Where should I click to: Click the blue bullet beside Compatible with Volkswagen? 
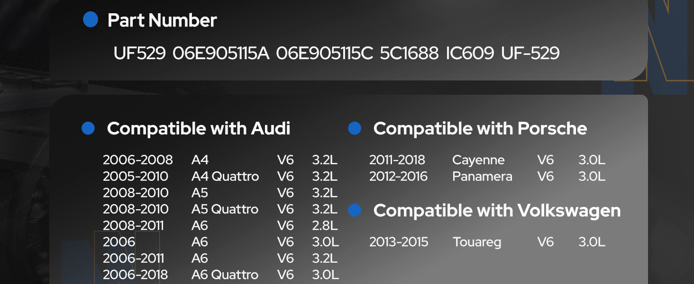coord(355,211)
